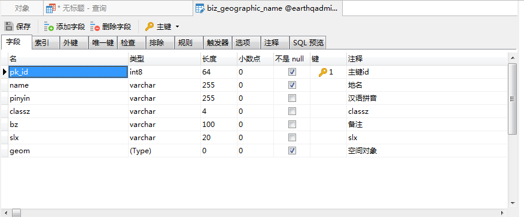Click the vertical scrollbar thumb
This screenshot has width=524, height=217.
pyautogui.click(x=512, y=98)
